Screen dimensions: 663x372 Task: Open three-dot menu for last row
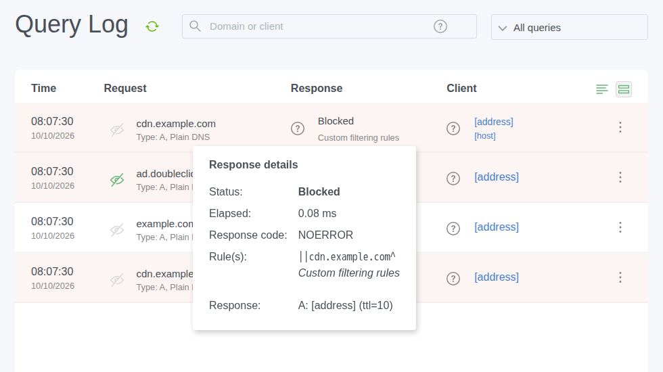click(x=620, y=277)
